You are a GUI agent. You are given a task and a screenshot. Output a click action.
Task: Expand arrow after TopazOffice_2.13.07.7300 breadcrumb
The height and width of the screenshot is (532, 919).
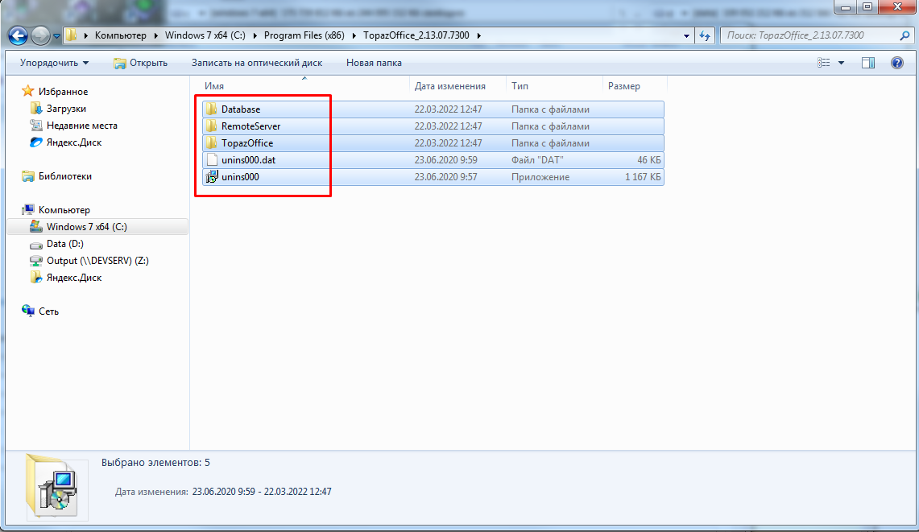click(x=479, y=35)
